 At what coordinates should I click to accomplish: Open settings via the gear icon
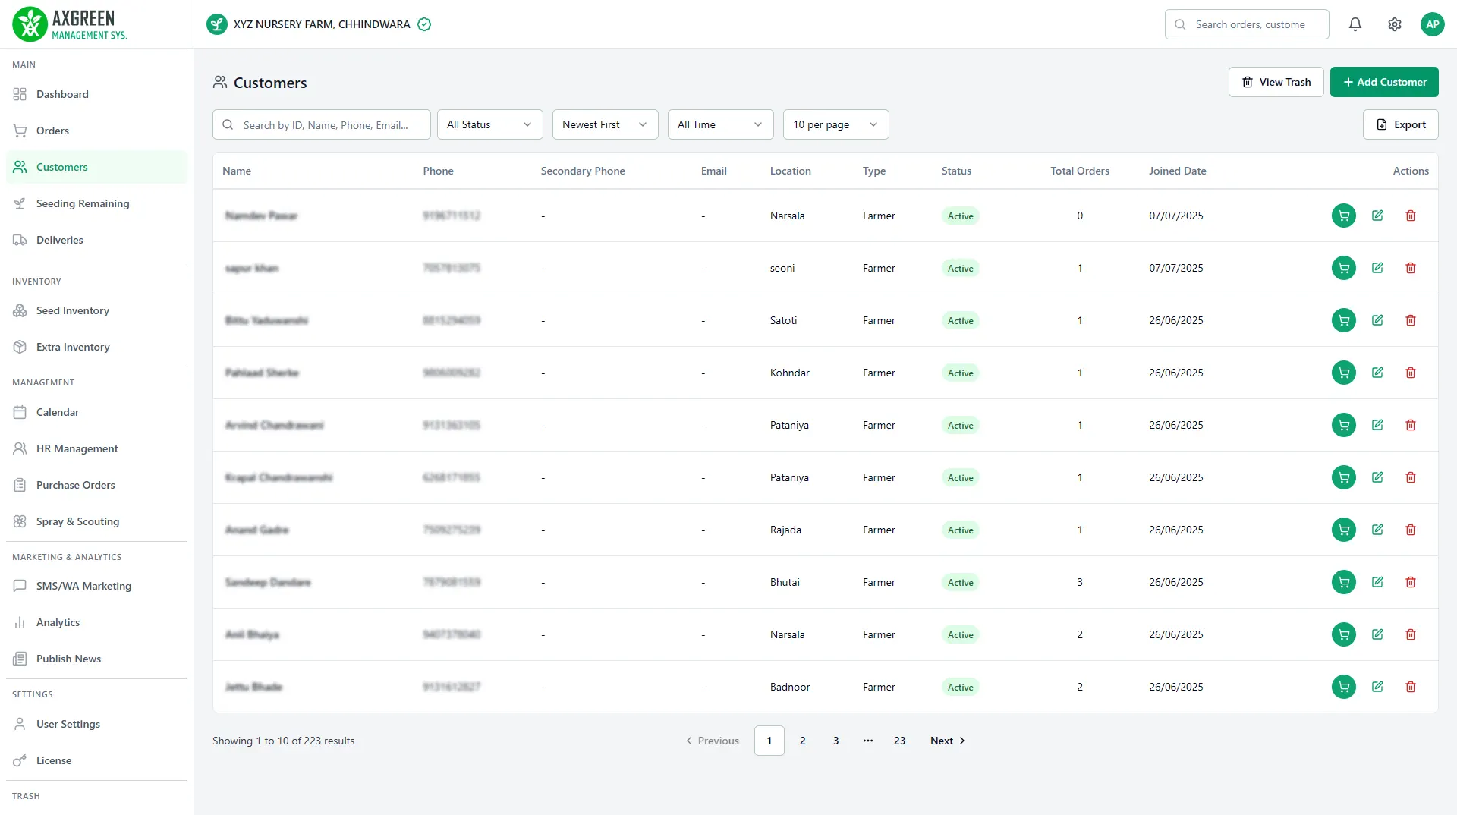[1394, 24]
